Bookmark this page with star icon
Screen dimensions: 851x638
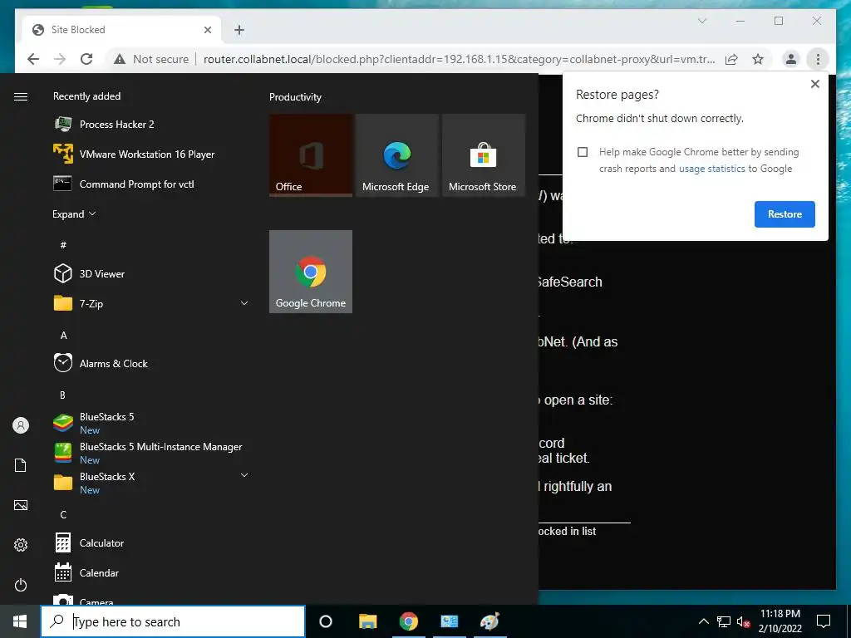pos(758,59)
